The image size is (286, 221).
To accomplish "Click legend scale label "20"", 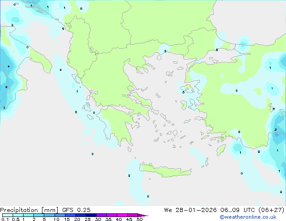I will pyautogui.click(x=77, y=219).
